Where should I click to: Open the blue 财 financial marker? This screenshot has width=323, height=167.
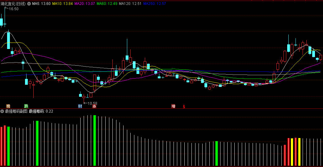click(80, 106)
